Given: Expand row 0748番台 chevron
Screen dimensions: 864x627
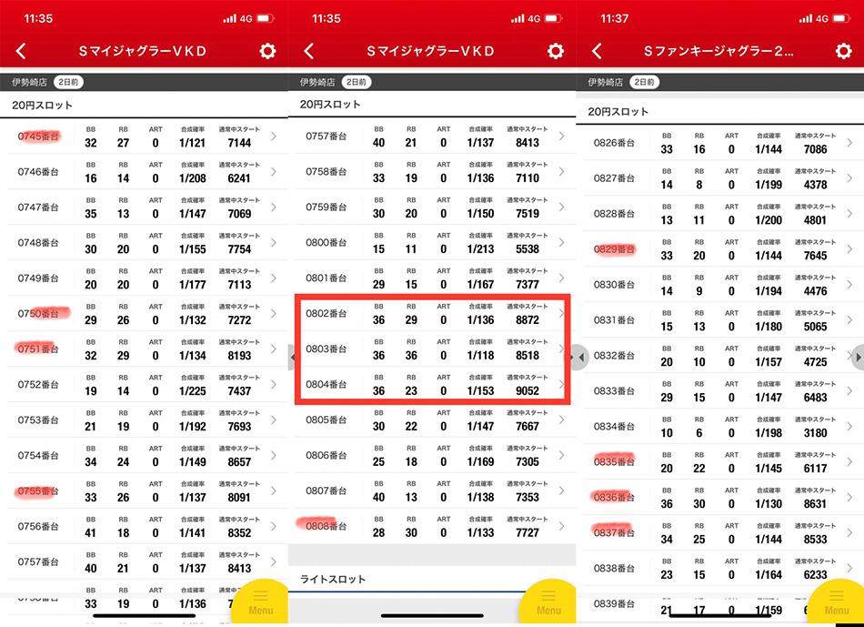Looking at the screenshot, I should [274, 243].
